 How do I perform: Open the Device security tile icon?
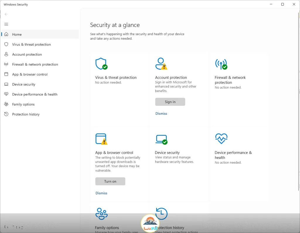point(161,140)
